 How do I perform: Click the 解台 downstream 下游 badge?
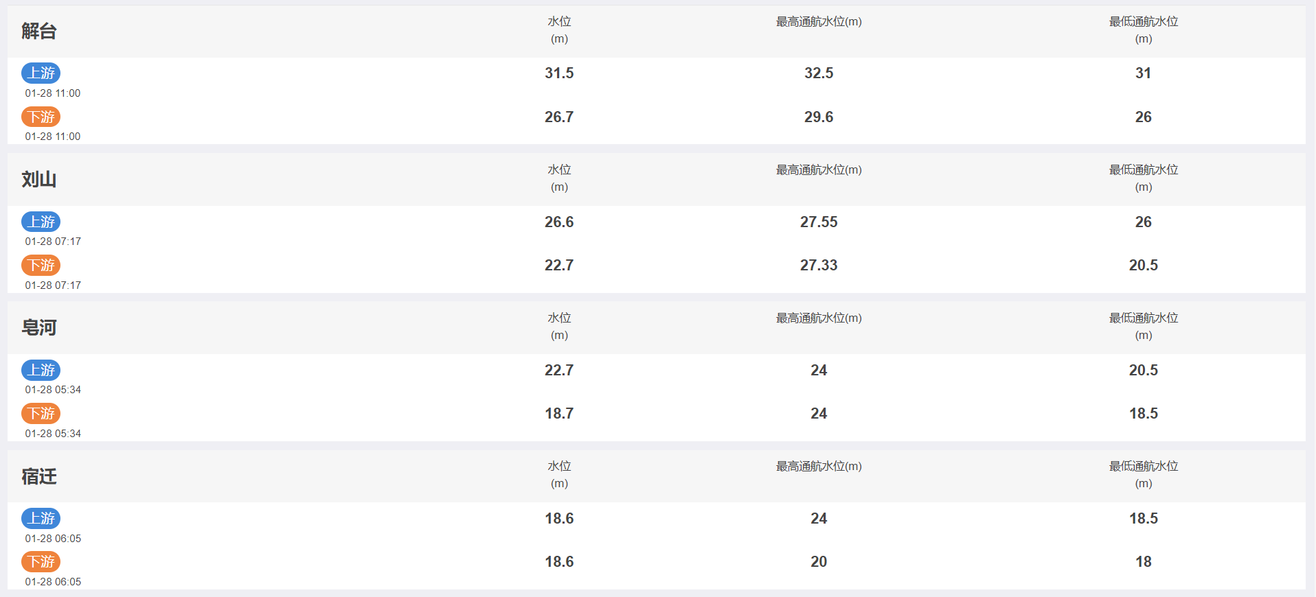point(41,117)
